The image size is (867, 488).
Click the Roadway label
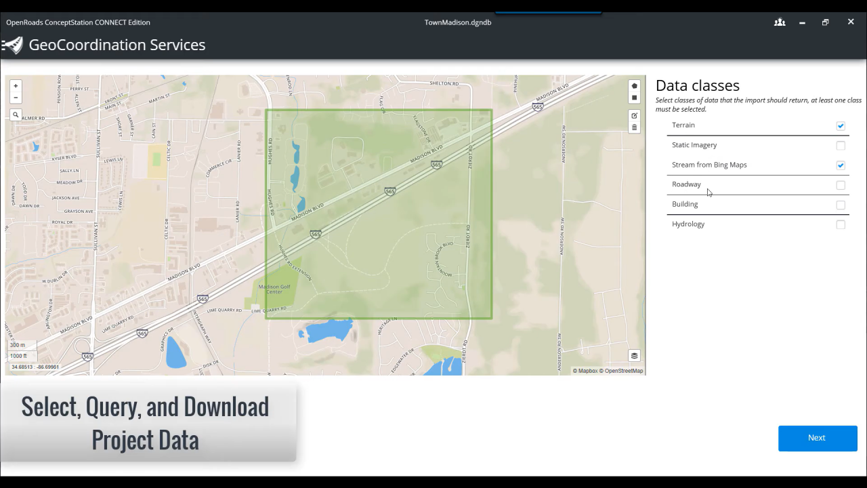[x=686, y=184]
